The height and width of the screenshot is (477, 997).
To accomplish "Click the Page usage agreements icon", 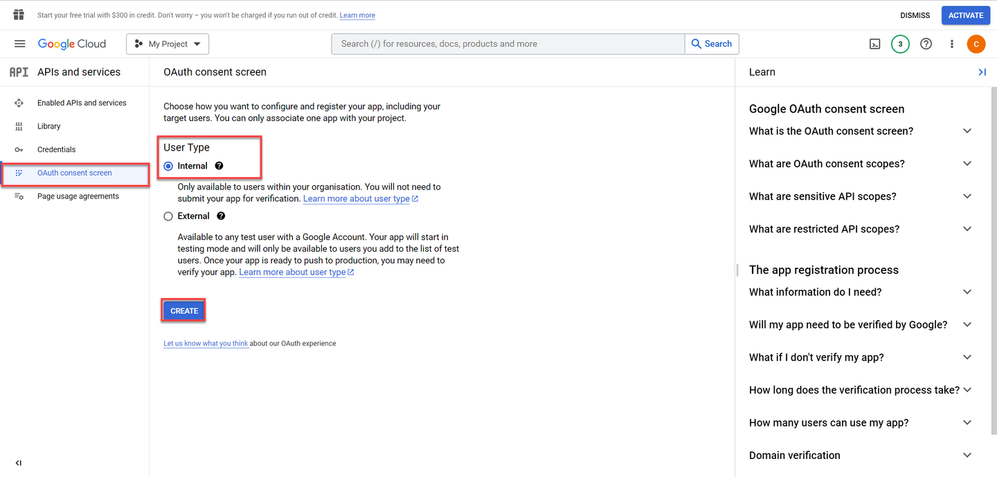I will point(19,196).
